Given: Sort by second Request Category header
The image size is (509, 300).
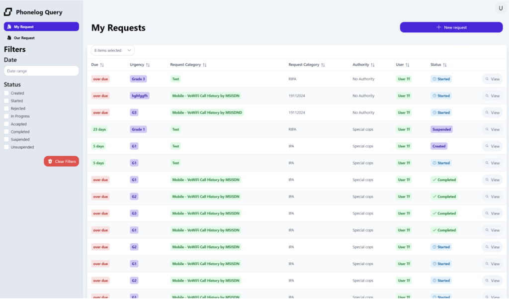Looking at the screenshot, I should click(323, 65).
